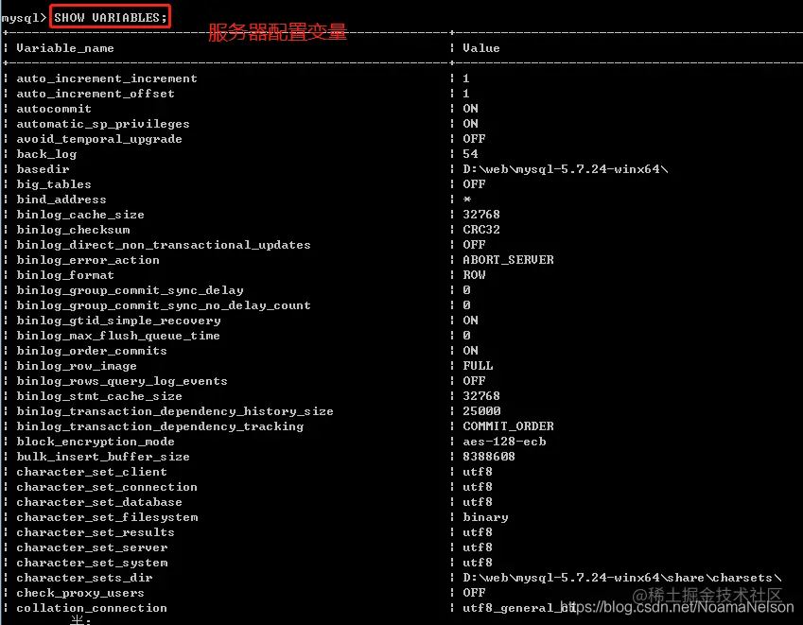803x625 pixels.
Task: Select block_encryption_mode variable name
Action: click(96, 442)
